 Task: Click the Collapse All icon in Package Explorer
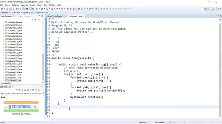[x=32, y=19]
